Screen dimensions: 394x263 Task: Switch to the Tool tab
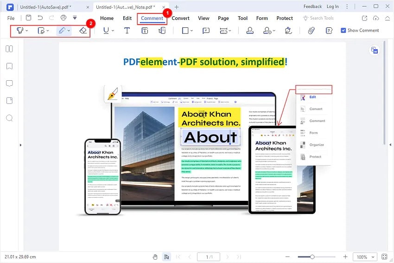click(x=242, y=18)
